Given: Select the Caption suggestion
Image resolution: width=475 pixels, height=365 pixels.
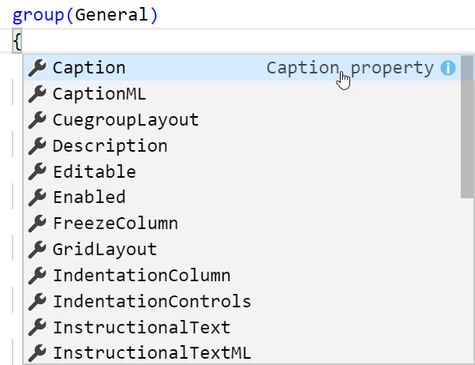Looking at the screenshot, I should (x=242, y=68).
